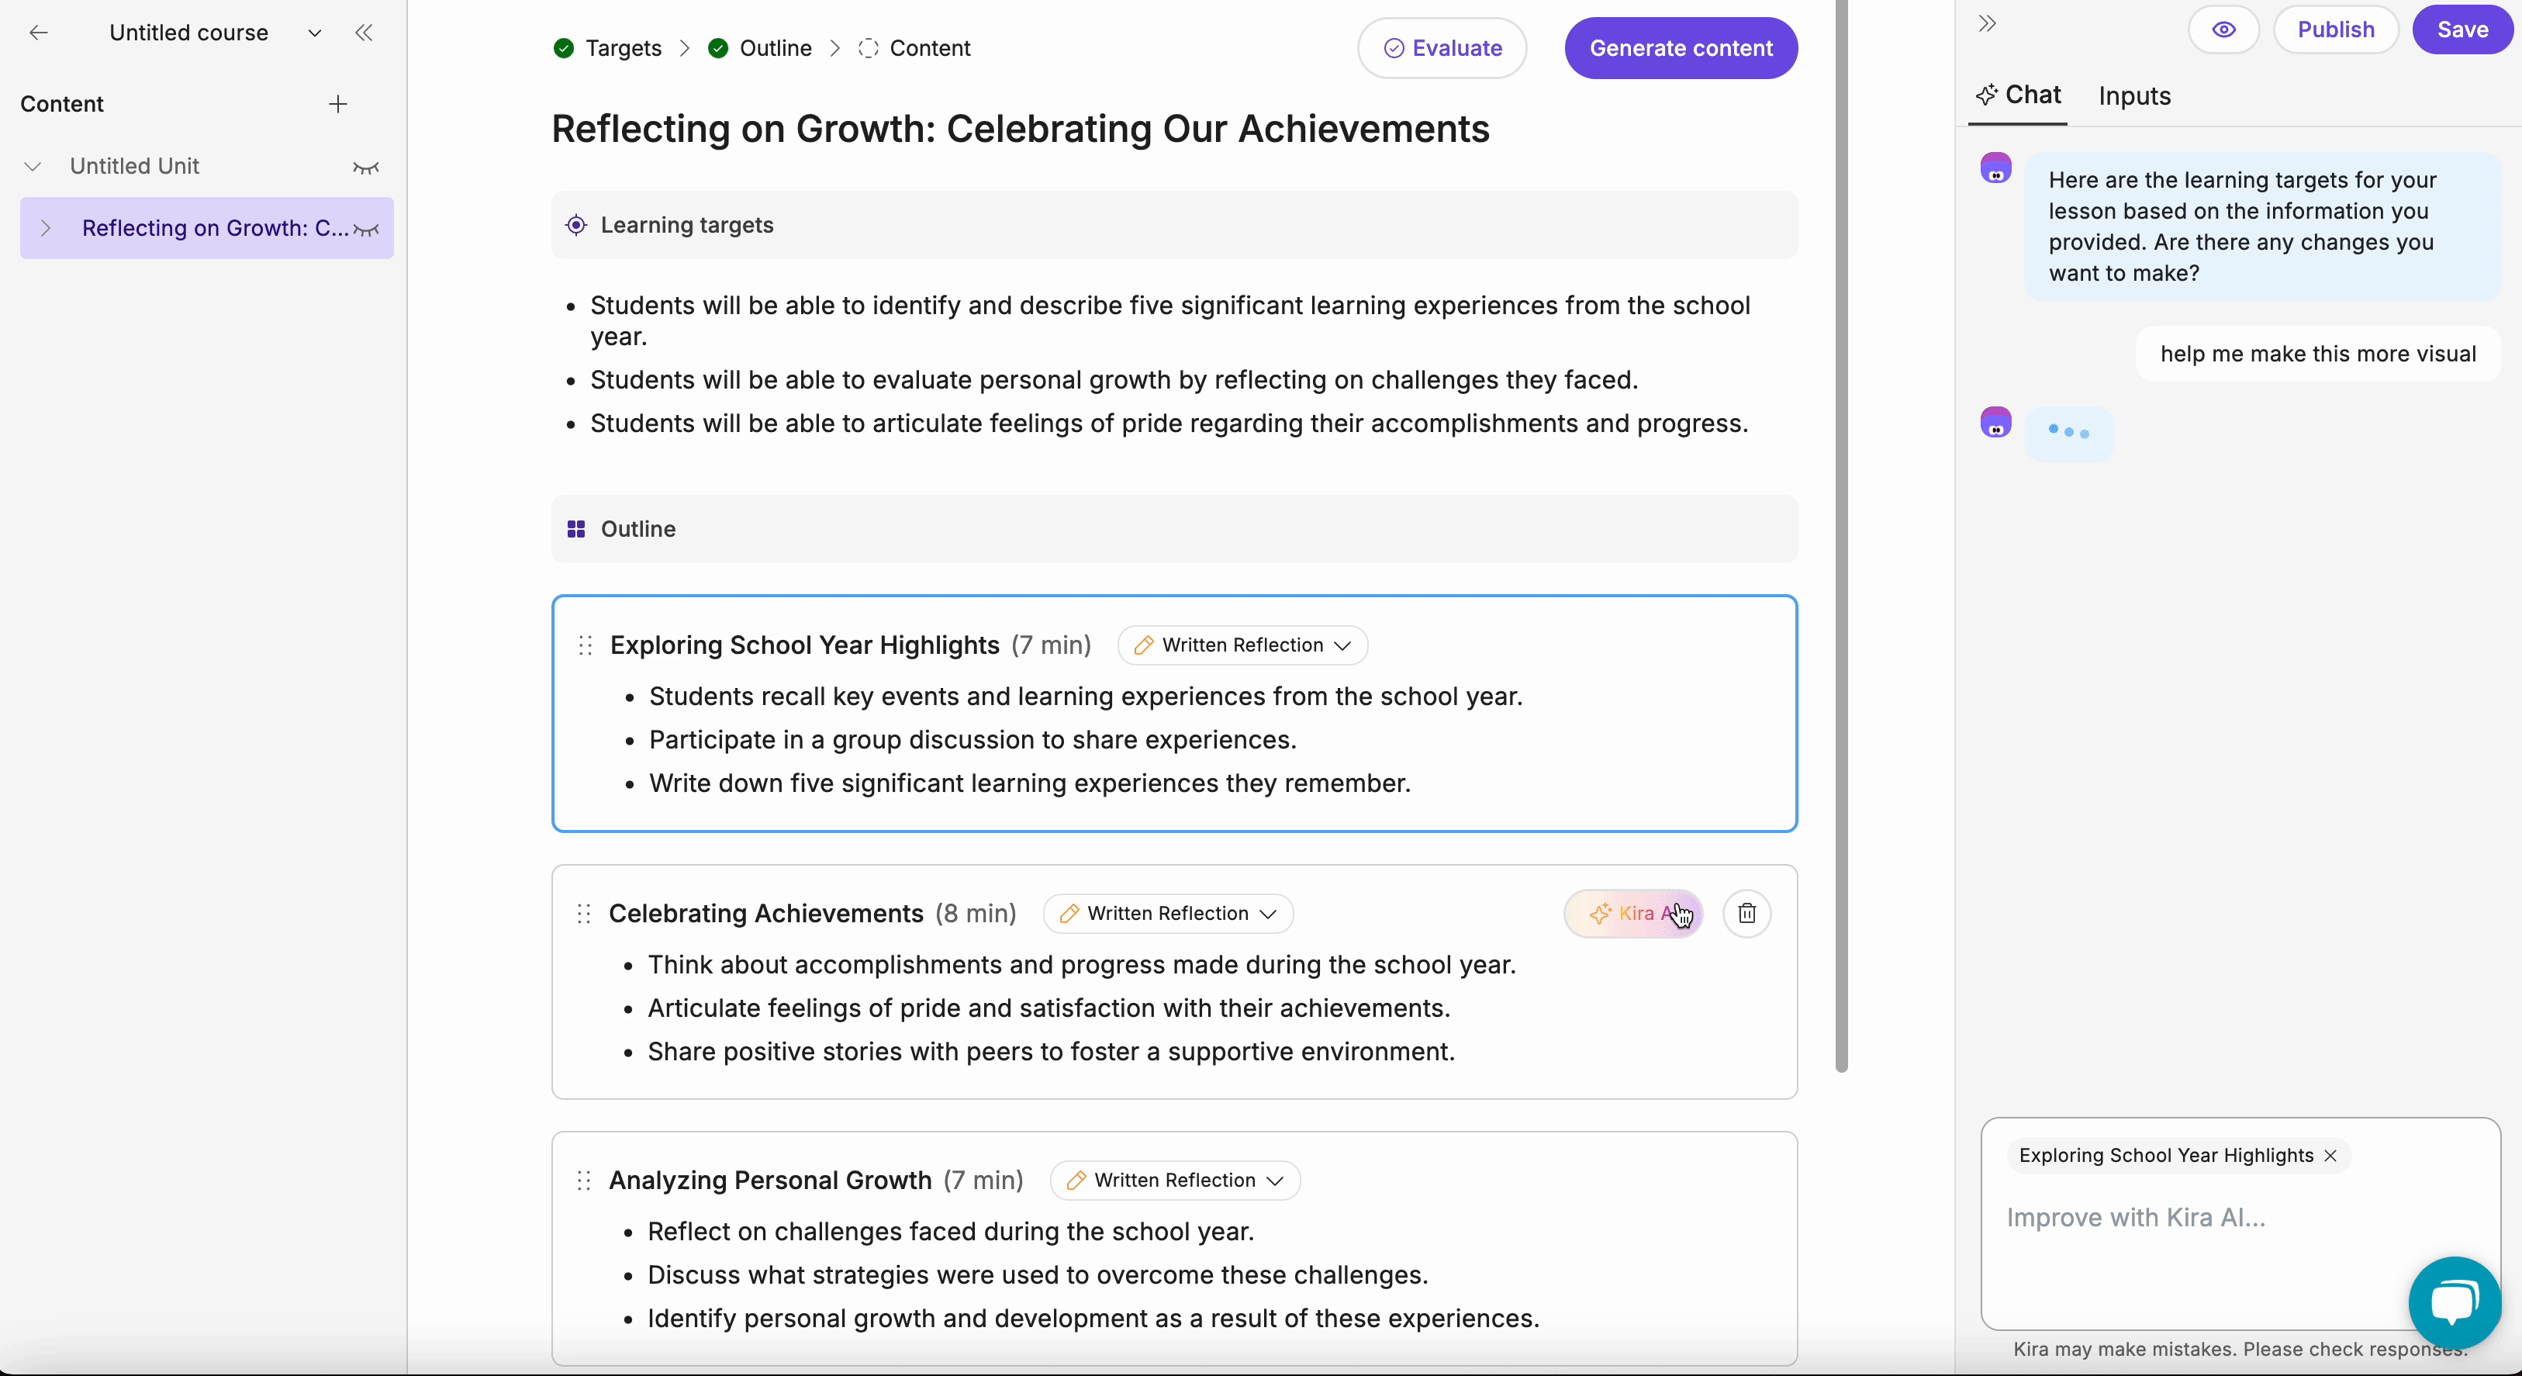Expand the Reflecting on Growth lesson item

[x=45, y=228]
